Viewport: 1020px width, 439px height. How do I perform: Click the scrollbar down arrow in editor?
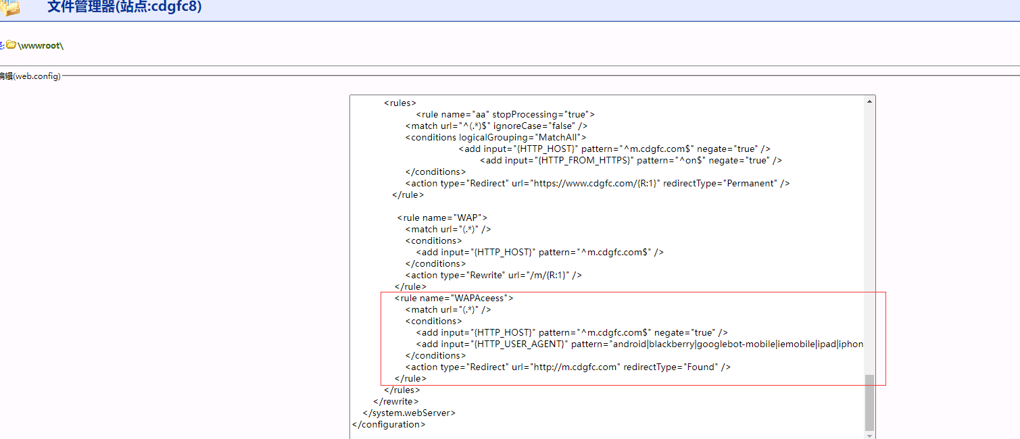(x=869, y=435)
